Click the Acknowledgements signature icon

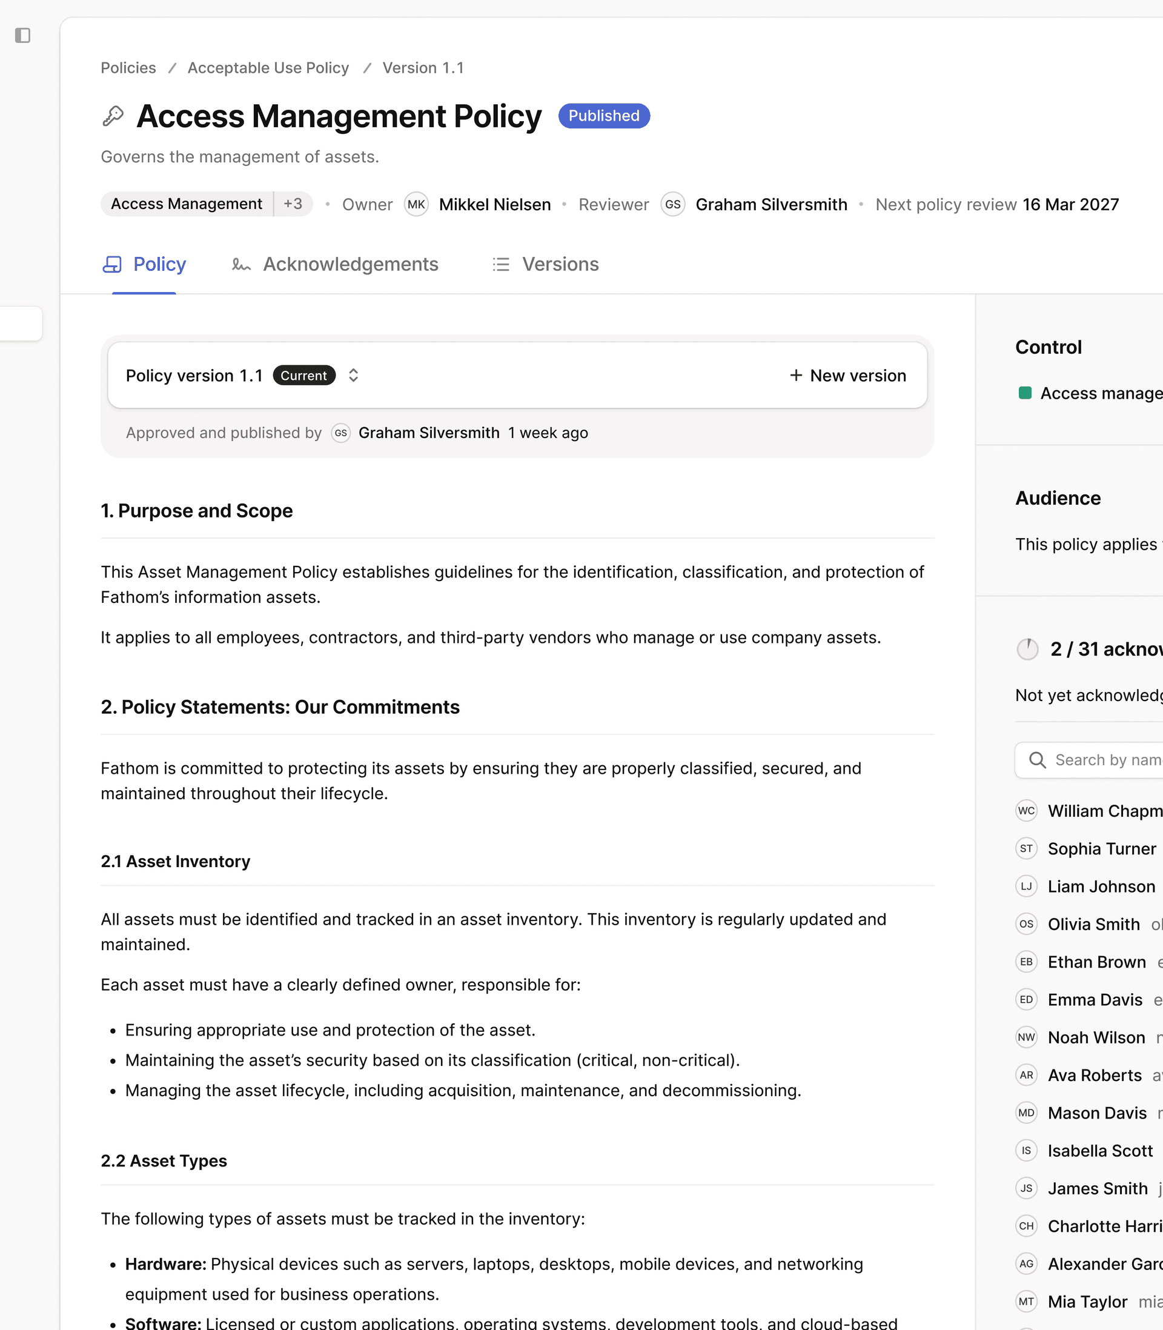pyautogui.click(x=240, y=264)
